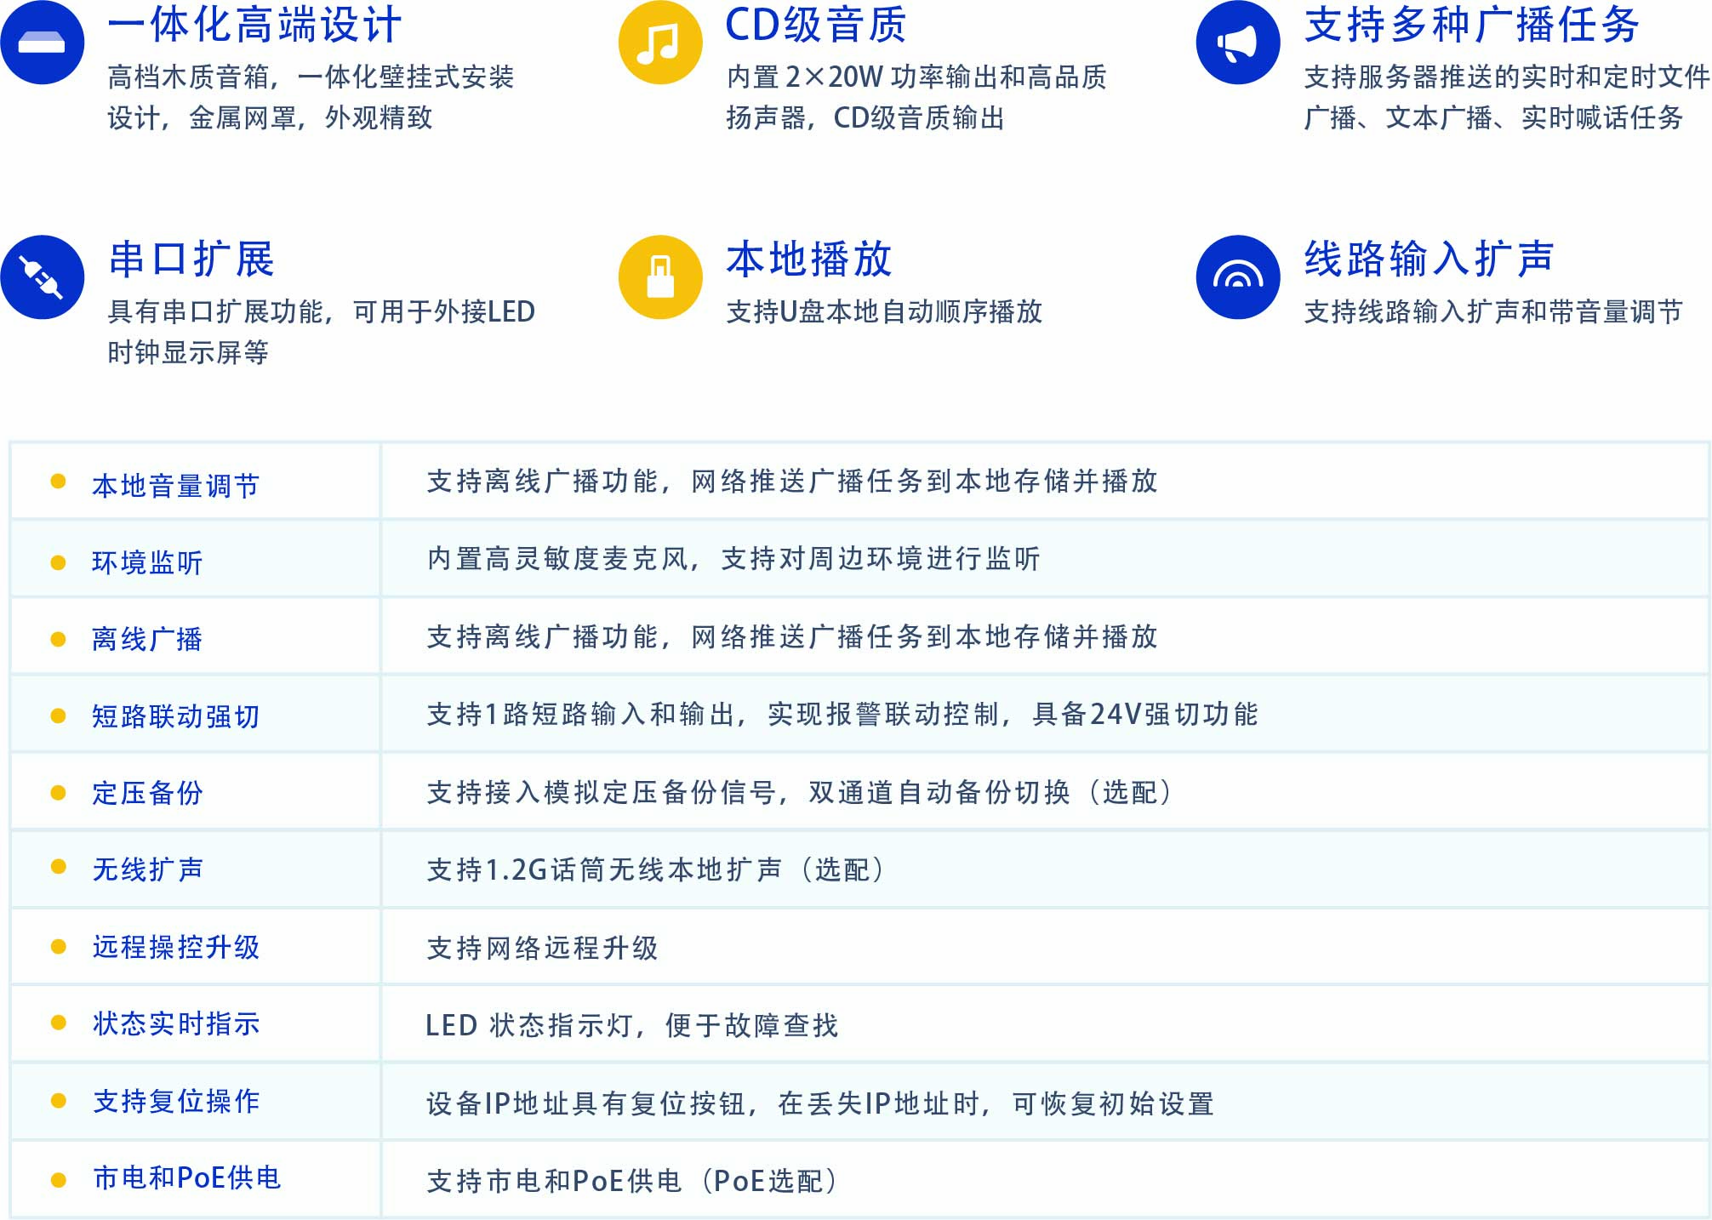Click the blue line-input signal icon
The width and height of the screenshot is (1712, 1220).
click(1237, 277)
